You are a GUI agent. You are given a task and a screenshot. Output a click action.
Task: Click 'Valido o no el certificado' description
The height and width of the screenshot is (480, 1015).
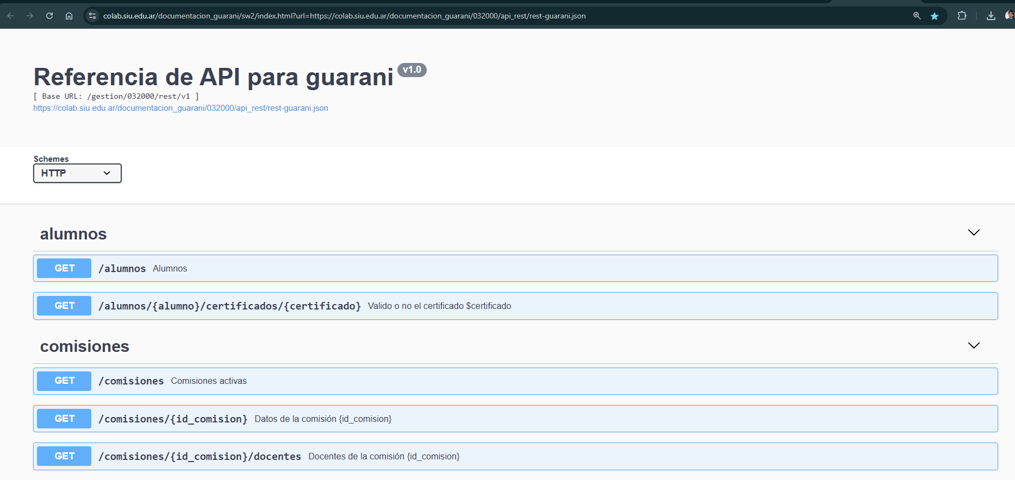click(x=439, y=306)
